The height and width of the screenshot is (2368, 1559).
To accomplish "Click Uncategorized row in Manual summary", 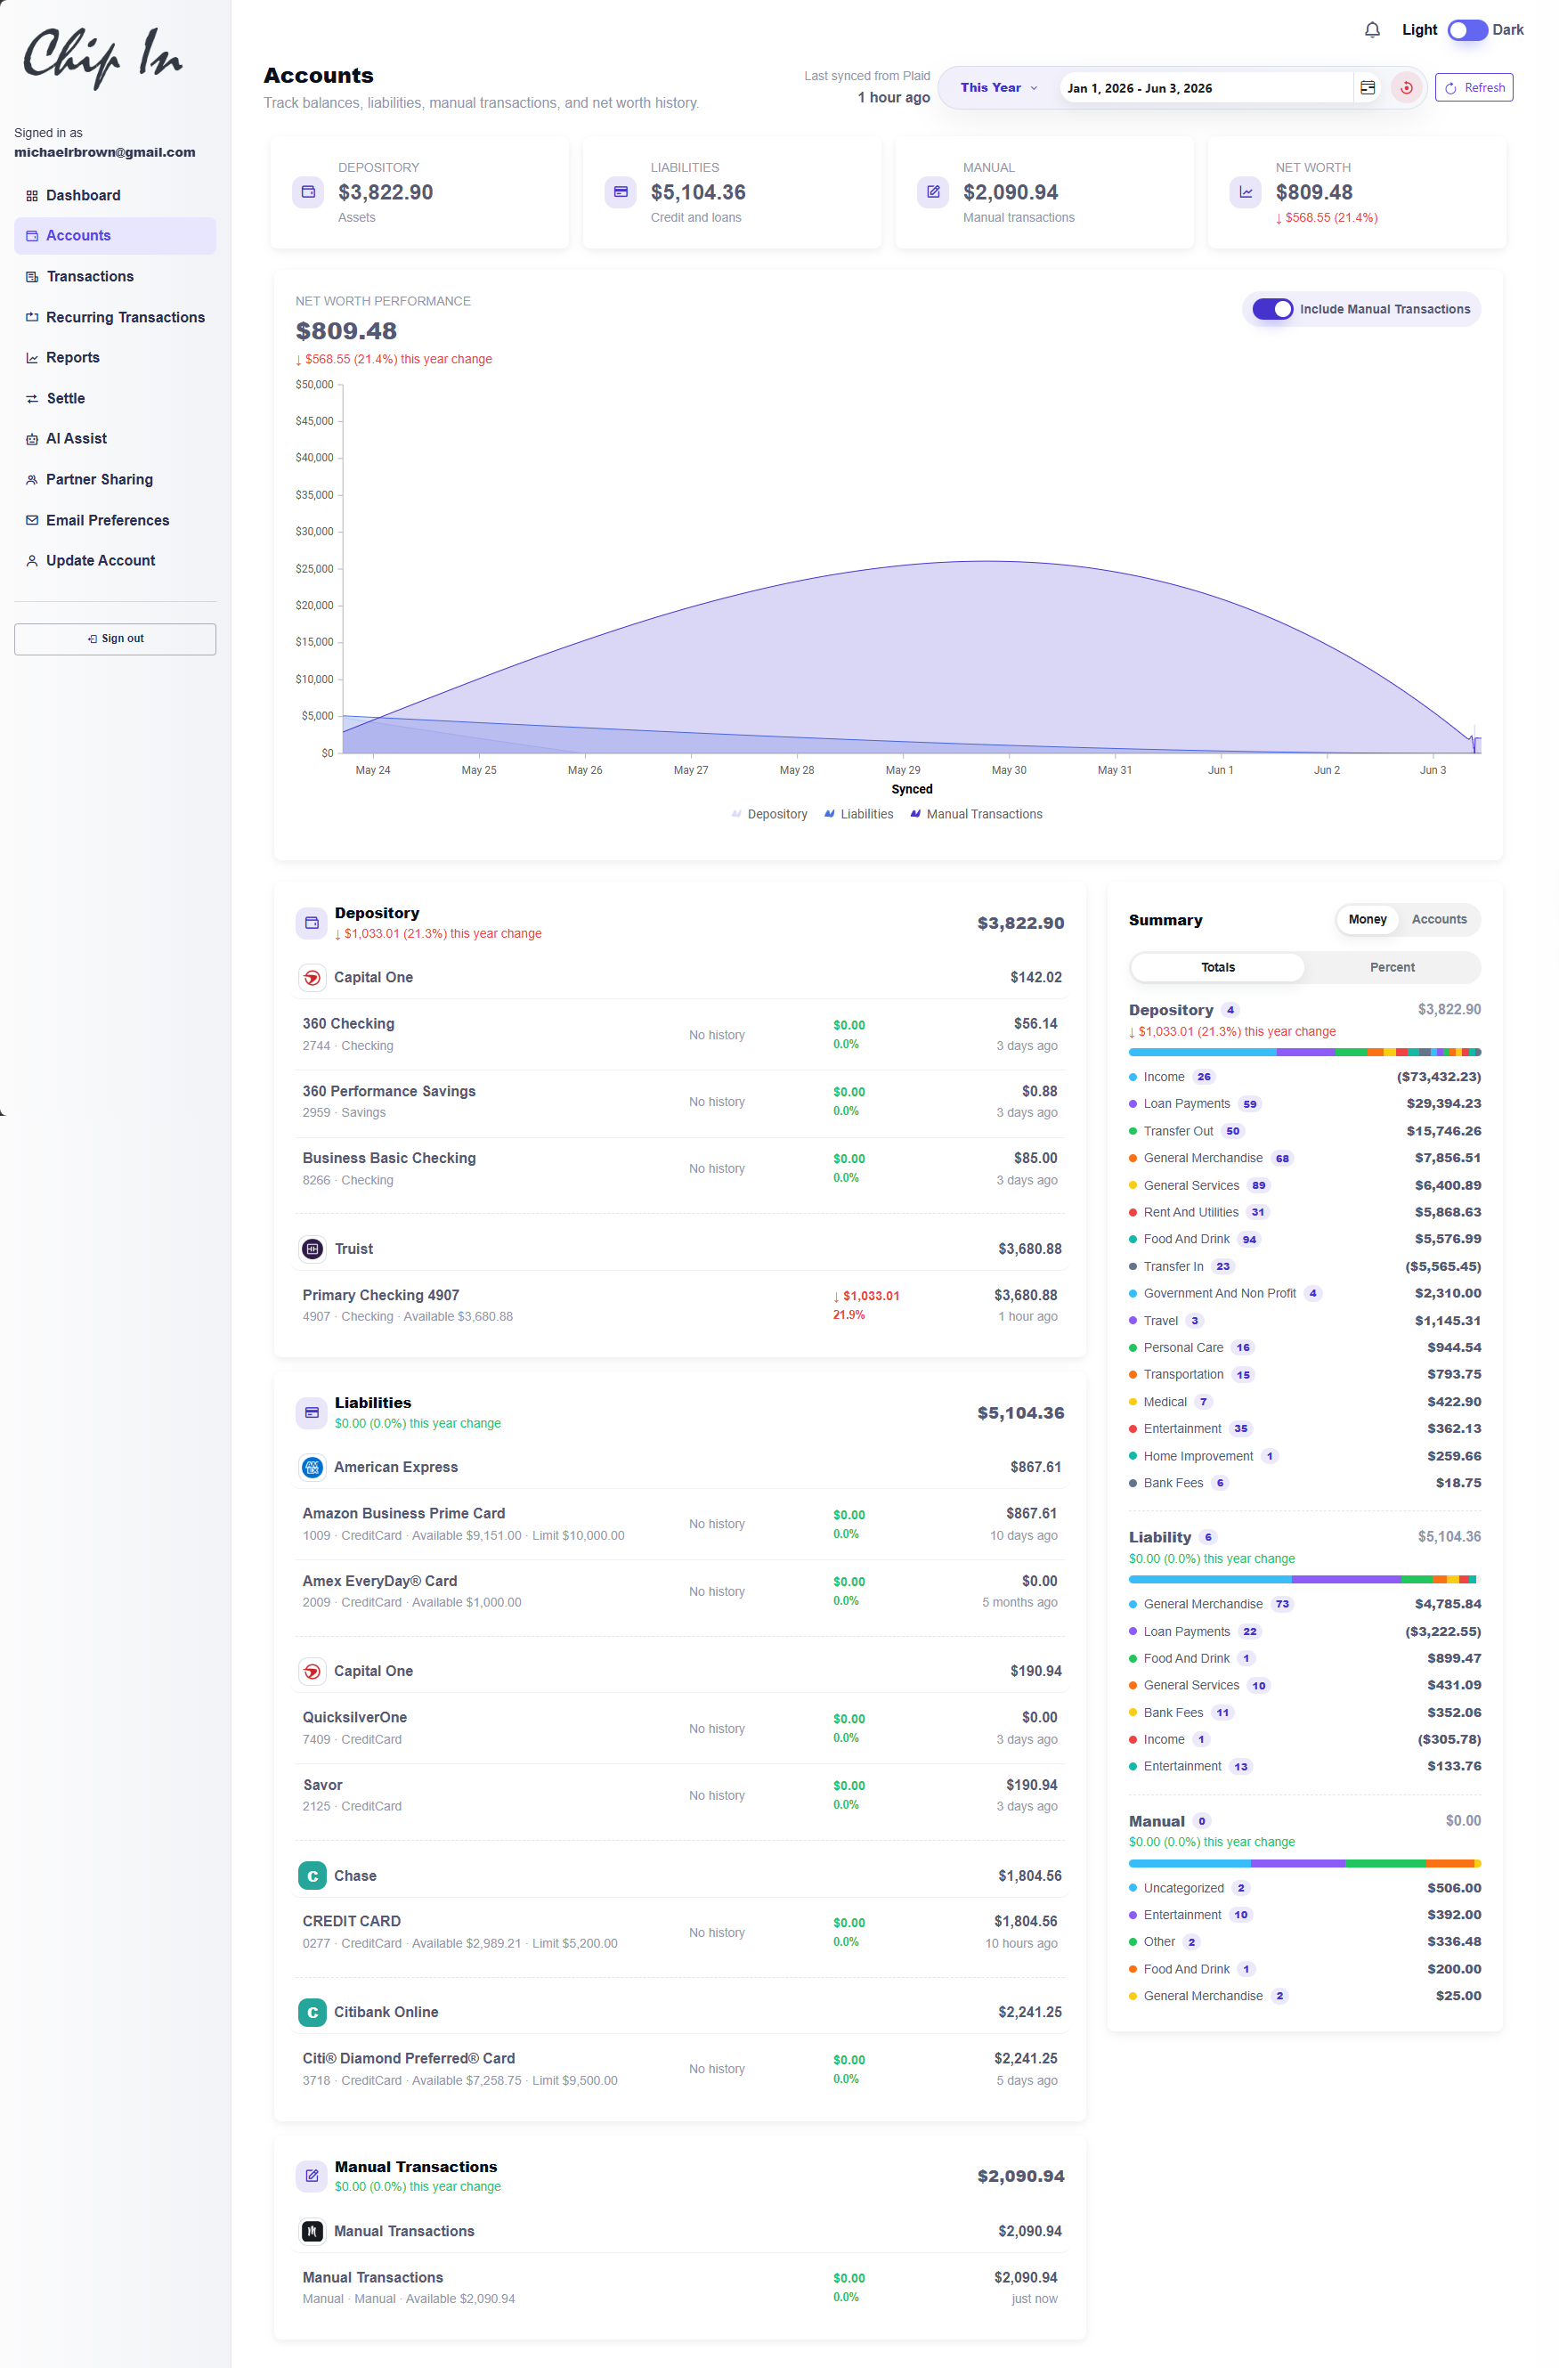I will coord(1304,1888).
